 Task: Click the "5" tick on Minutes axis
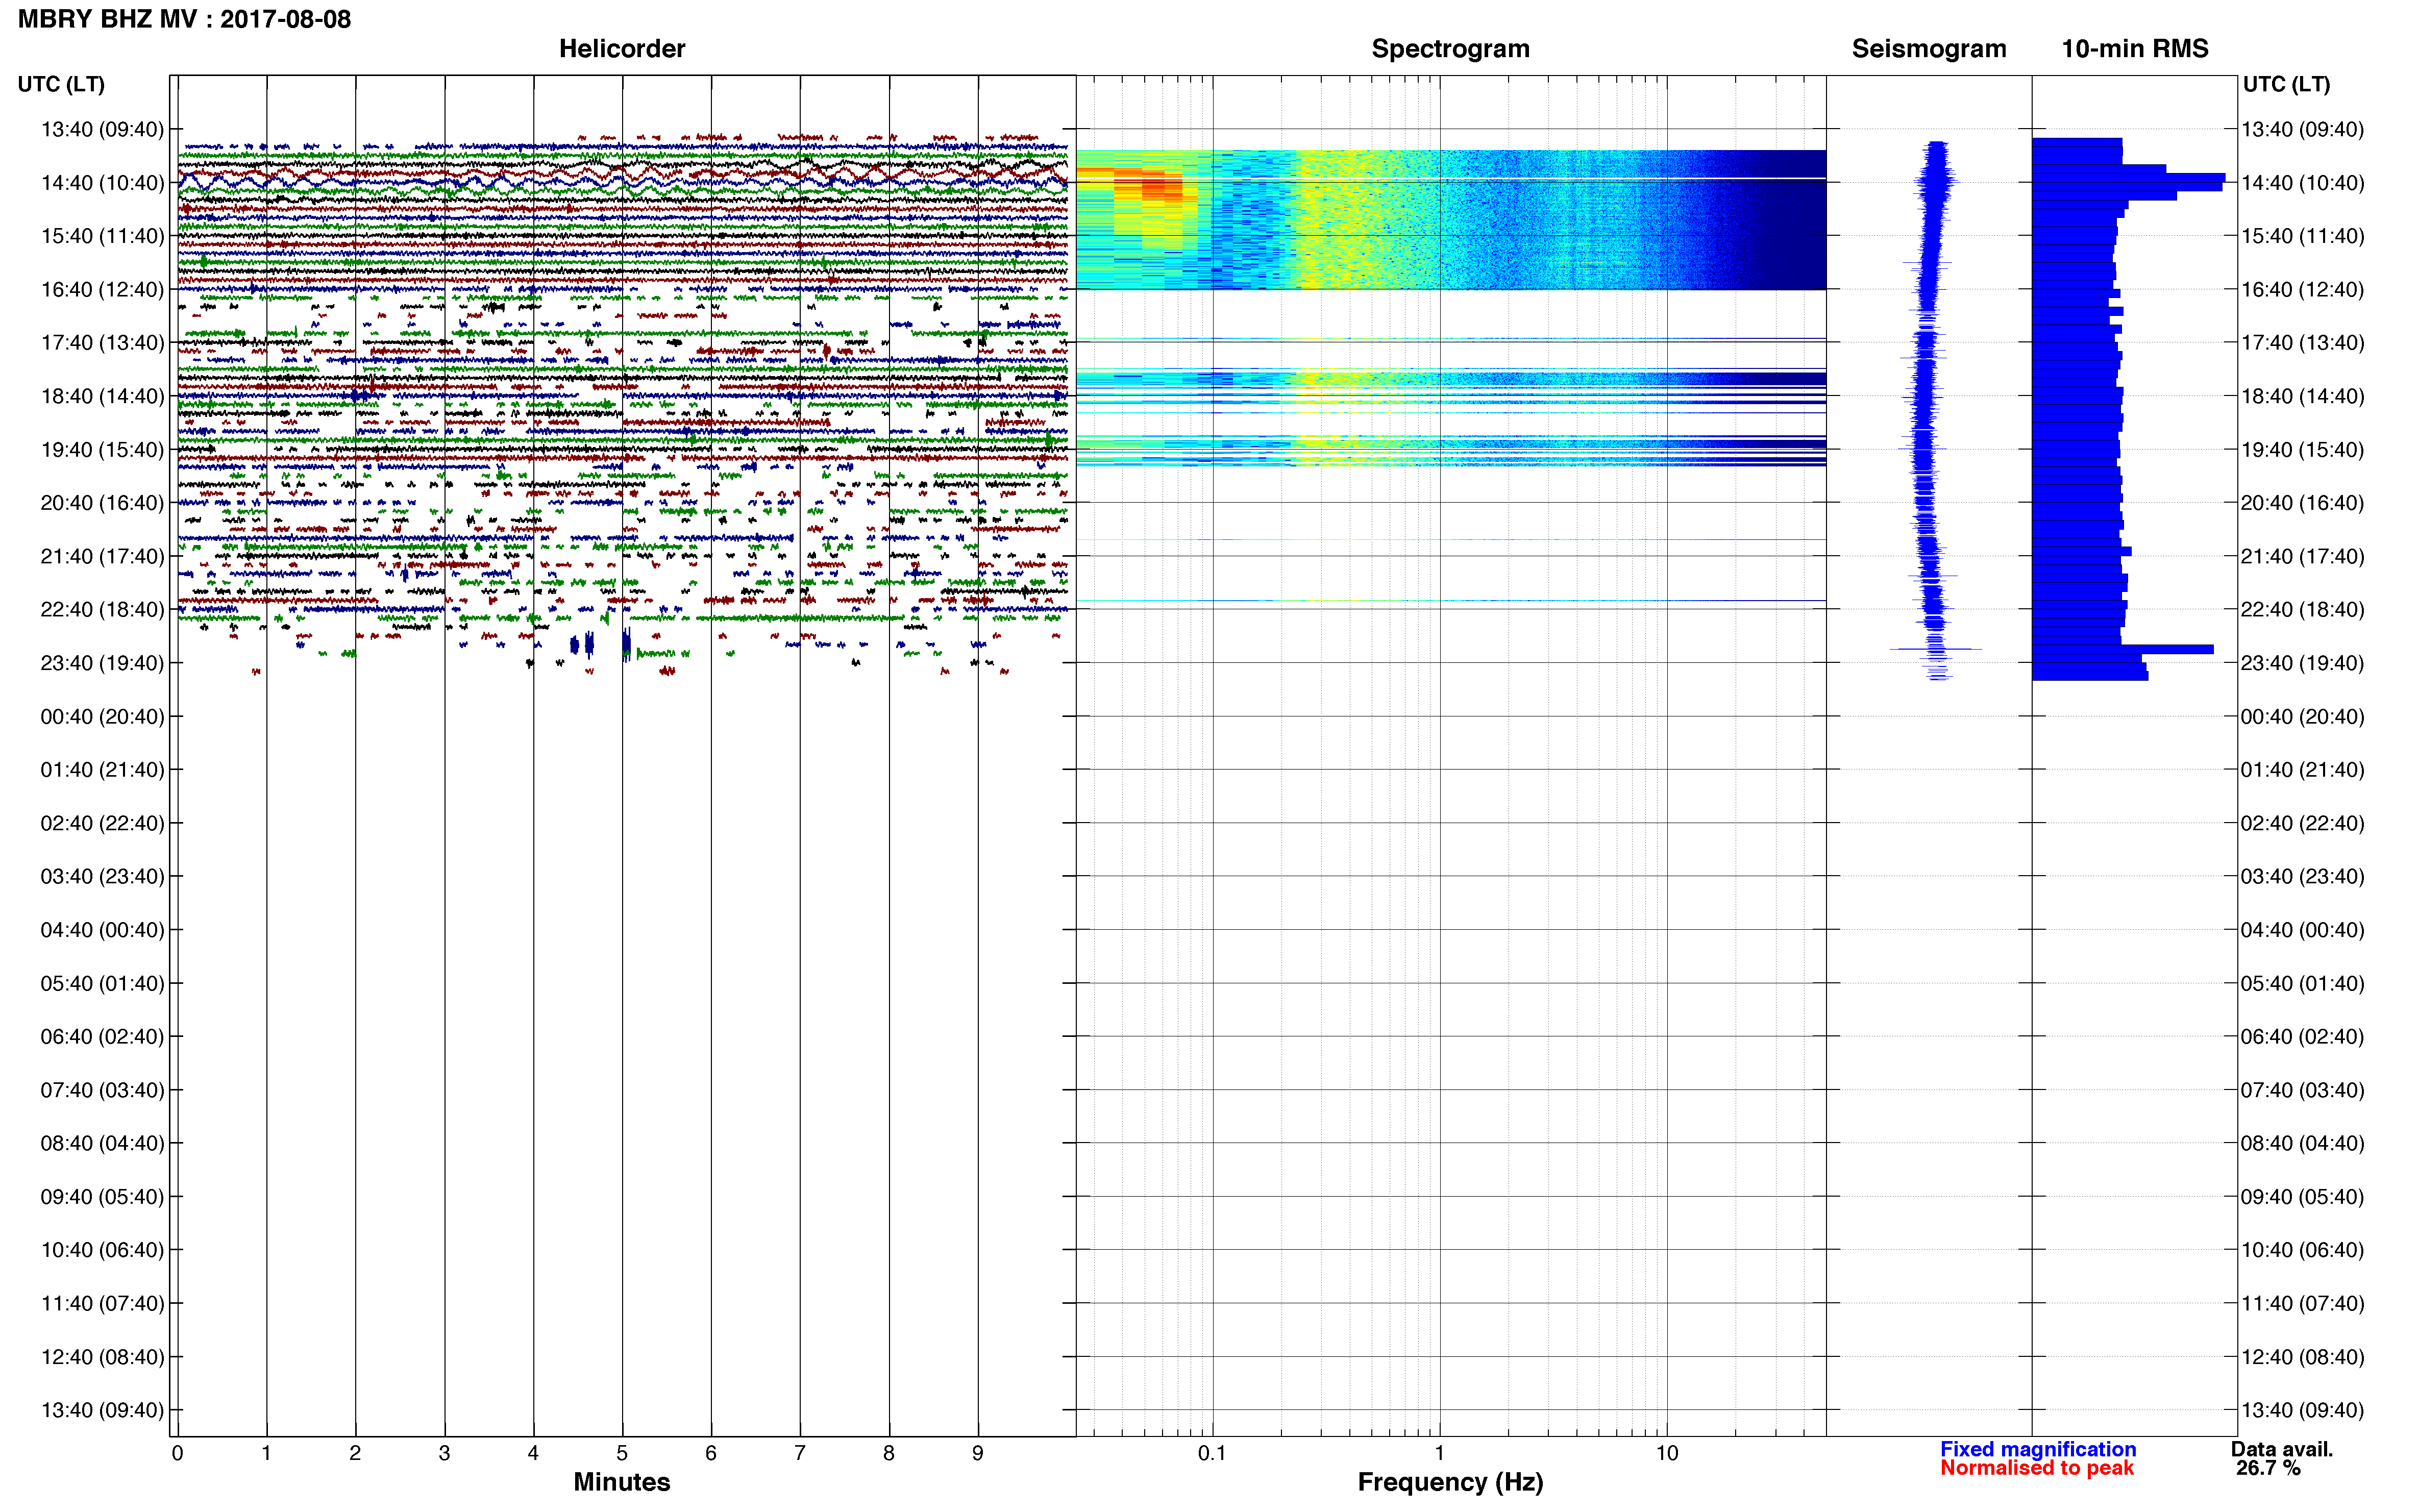[622, 1454]
